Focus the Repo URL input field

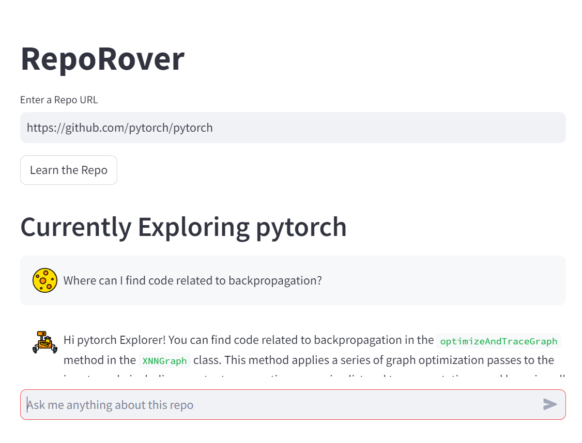click(293, 128)
